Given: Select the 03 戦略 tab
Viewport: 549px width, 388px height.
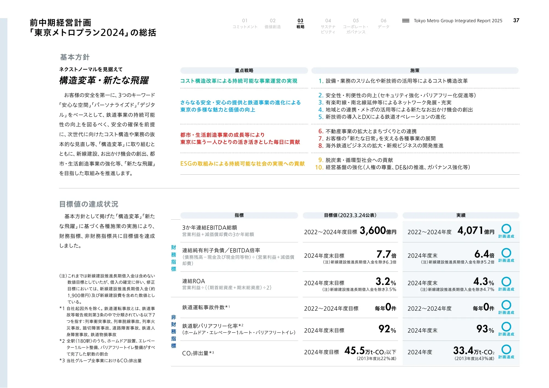Looking at the screenshot, I should [300, 24].
